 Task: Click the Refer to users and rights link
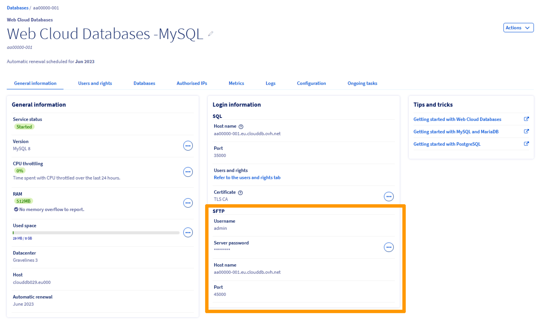tap(247, 177)
